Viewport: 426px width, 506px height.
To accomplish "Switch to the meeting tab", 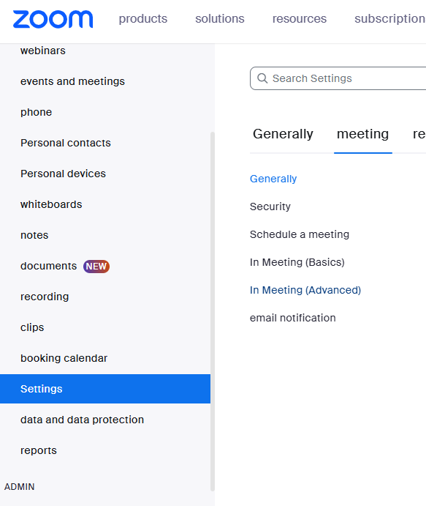I will [363, 134].
